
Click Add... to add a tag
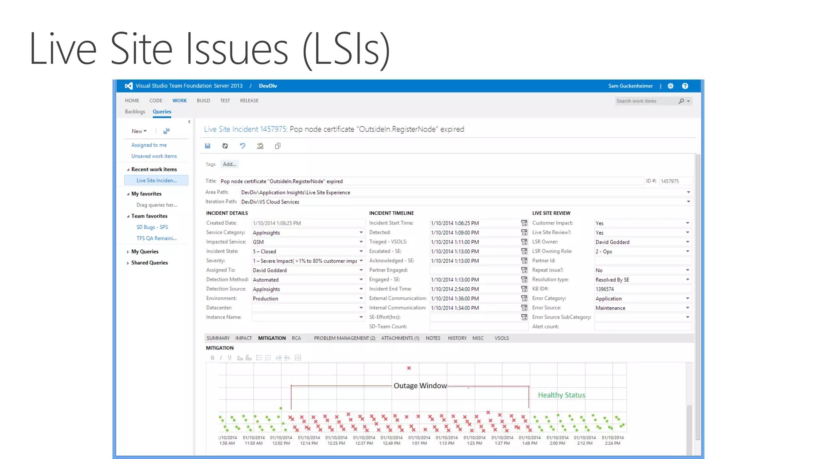(229, 164)
